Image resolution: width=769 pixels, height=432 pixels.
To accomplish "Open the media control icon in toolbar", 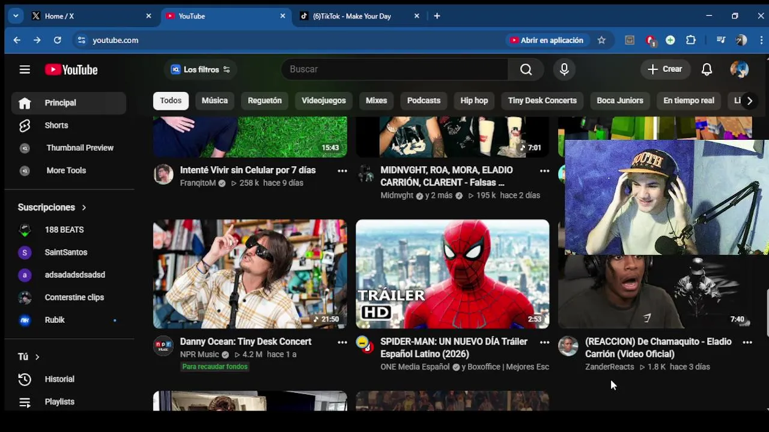I will [721, 40].
